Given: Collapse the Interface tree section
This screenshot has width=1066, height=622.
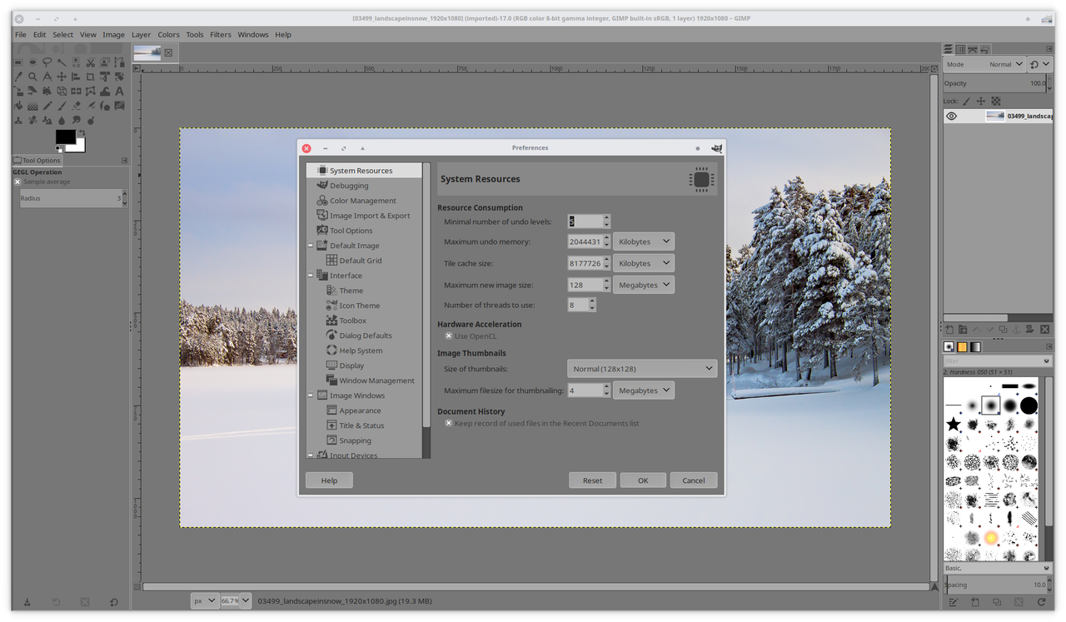Looking at the screenshot, I should coord(311,276).
